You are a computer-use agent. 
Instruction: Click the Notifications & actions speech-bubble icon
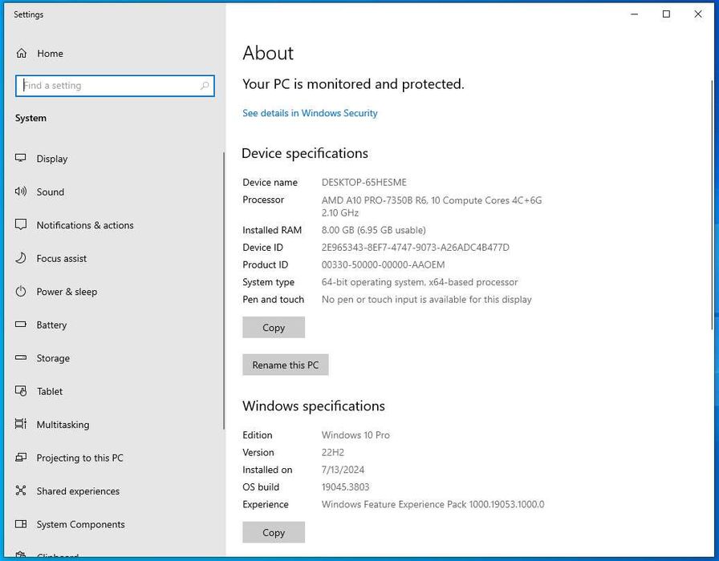pyautogui.click(x=21, y=224)
